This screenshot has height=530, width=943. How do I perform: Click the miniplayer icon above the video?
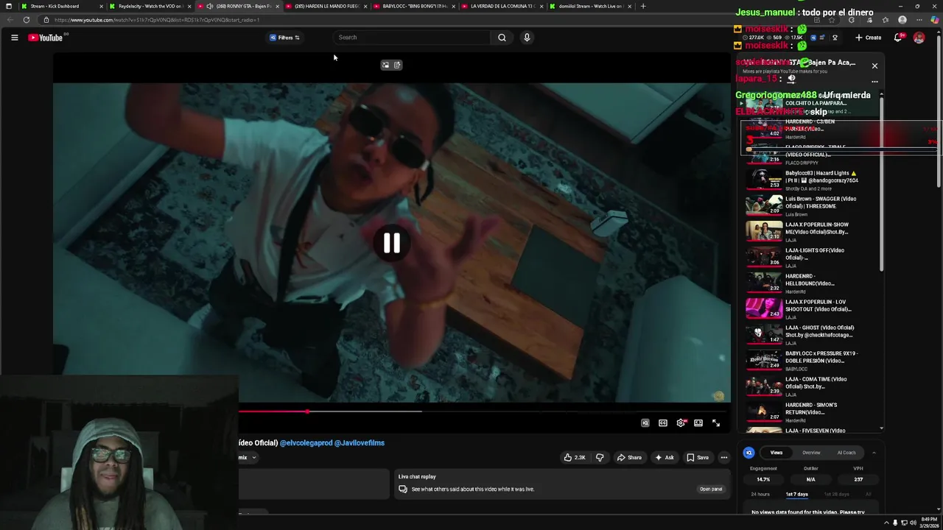(x=385, y=65)
